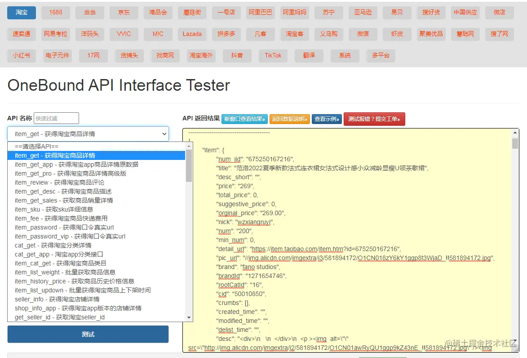
Task: Click the 查看示例 button
Action: point(327,119)
